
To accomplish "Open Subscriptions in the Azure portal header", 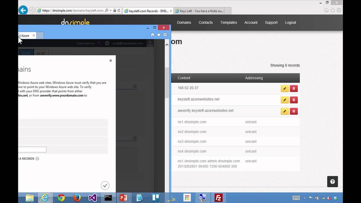I will click(x=85, y=43).
